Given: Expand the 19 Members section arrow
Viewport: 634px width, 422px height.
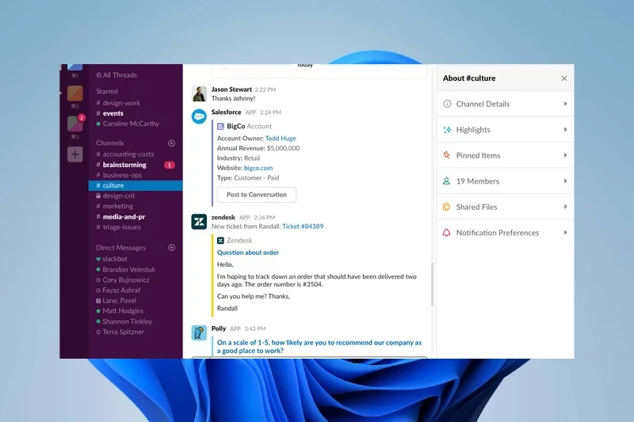Looking at the screenshot, I should (565, 181).
